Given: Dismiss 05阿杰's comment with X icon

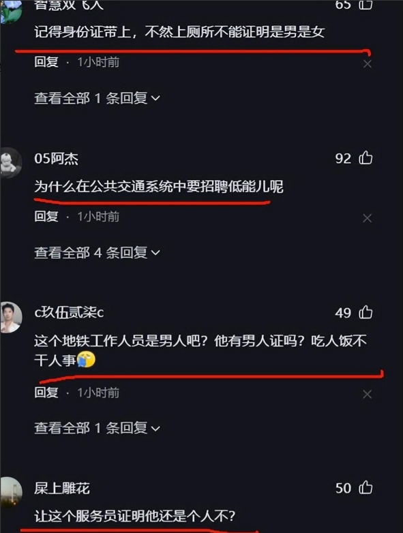Looking at the screenshot, I should pyautogui.click(x=368, y=218).
